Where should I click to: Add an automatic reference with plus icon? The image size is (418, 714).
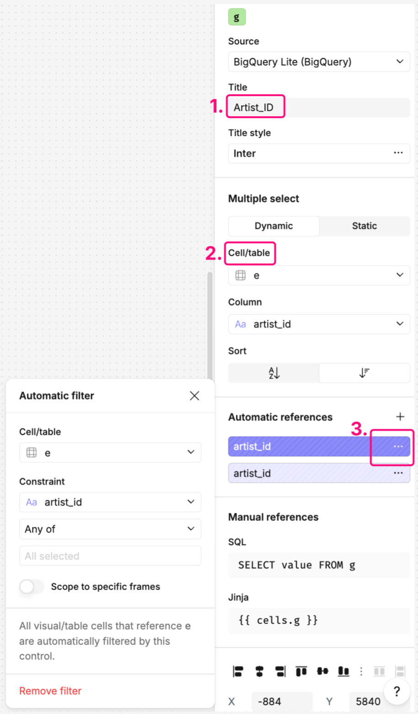click(x=400, y=416)
